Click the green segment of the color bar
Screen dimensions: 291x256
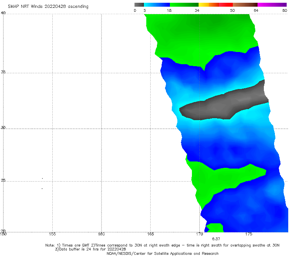pyautogui.click(x=184, y=5)
